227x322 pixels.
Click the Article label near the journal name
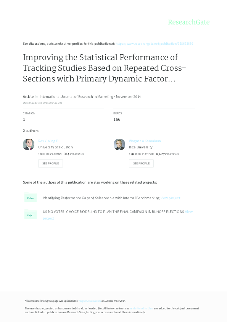pyautogui.click(x=28, y=97)
